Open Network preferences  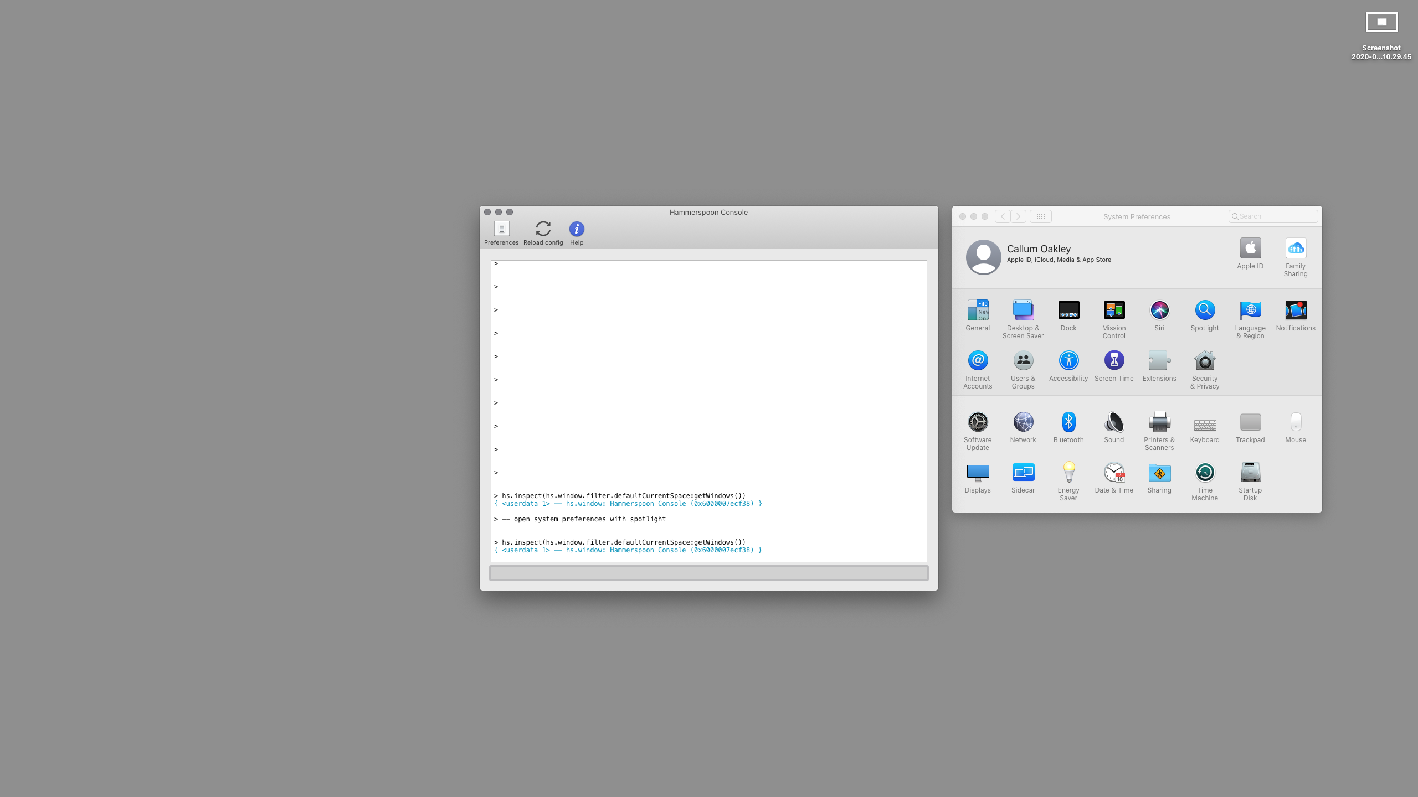[1023, 428]
